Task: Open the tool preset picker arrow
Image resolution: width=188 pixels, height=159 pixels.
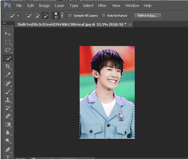Action: click(x=18, y=16)
